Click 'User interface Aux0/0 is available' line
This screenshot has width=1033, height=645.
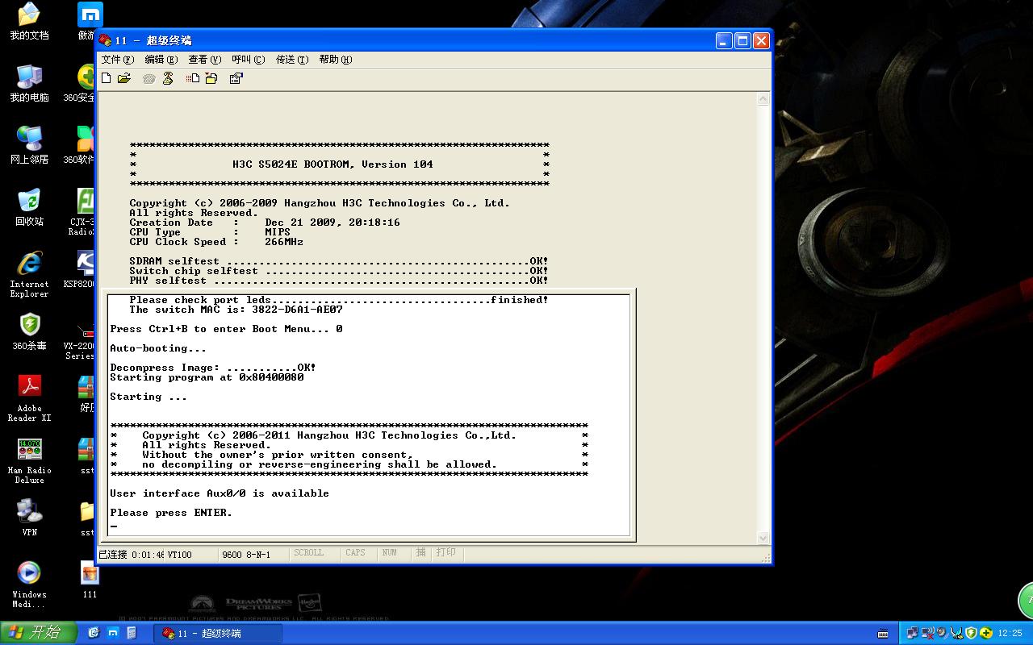220,493
